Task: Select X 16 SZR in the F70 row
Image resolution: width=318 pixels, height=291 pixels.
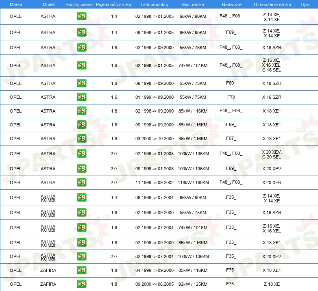Action: click(272, 97)
